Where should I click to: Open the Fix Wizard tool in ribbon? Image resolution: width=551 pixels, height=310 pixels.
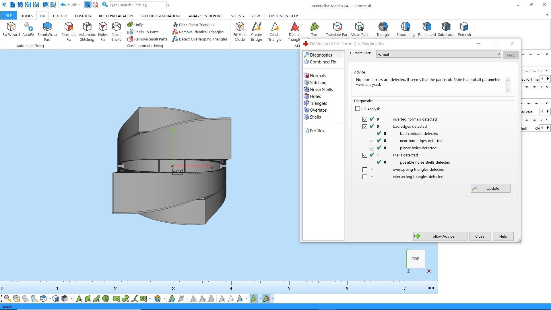[11, 30]
